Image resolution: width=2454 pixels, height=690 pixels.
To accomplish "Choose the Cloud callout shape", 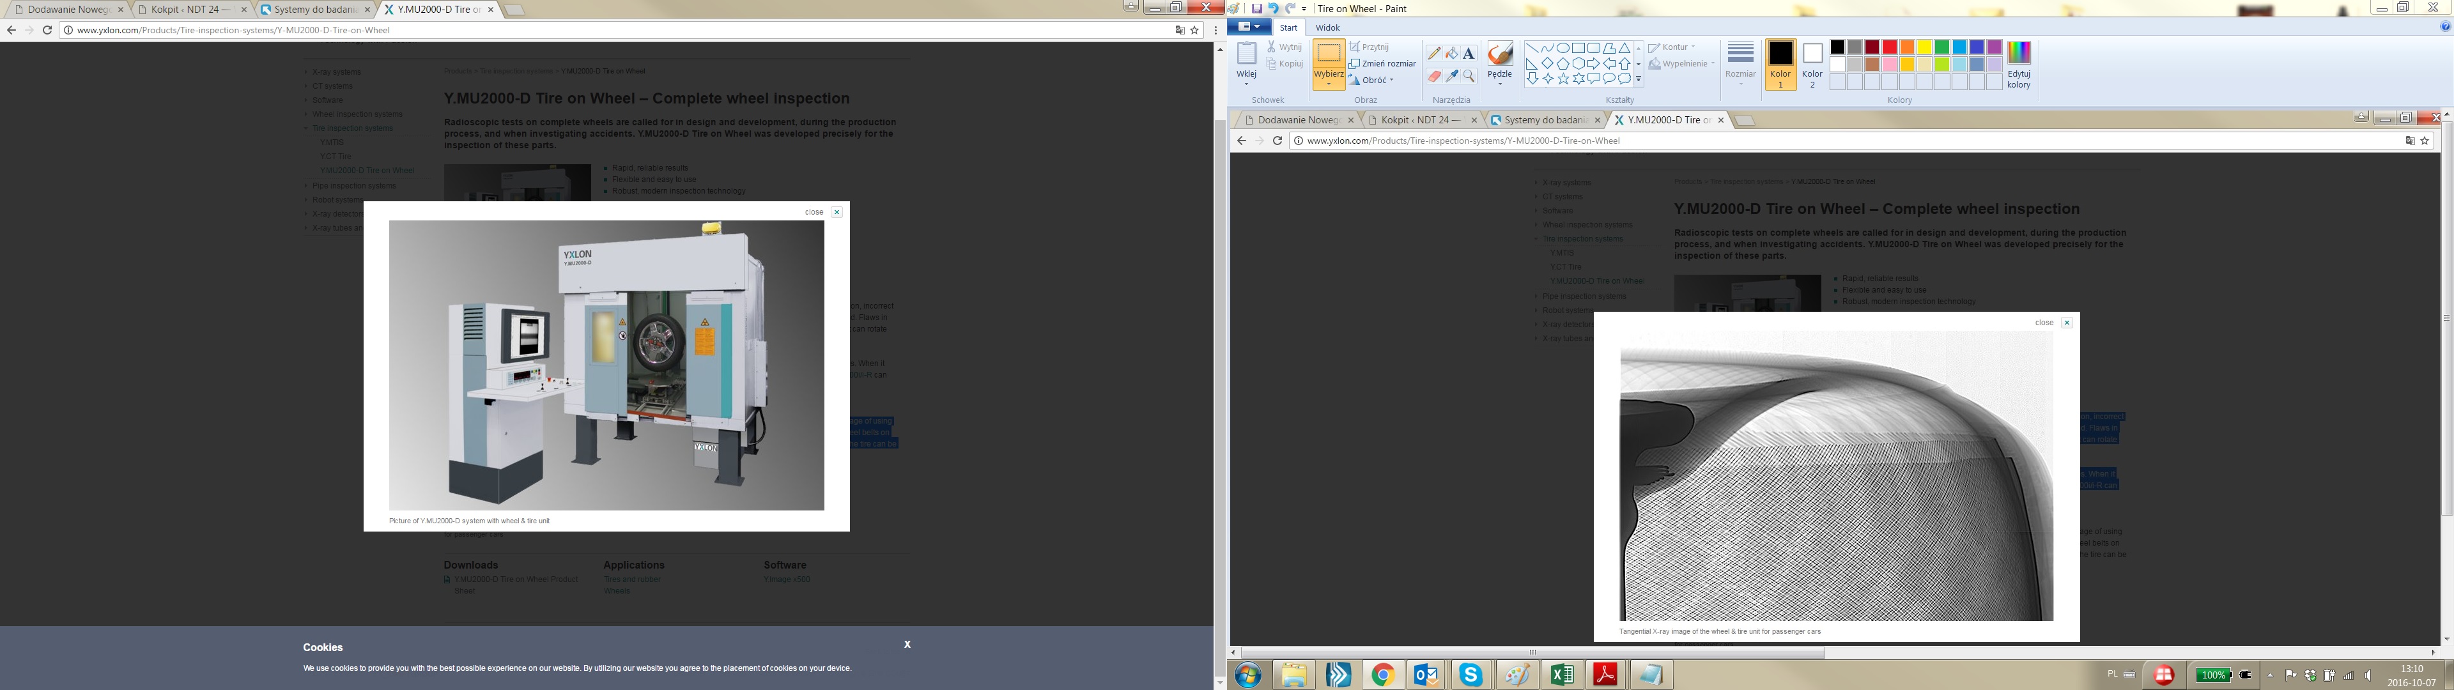I will point(1624,78).
